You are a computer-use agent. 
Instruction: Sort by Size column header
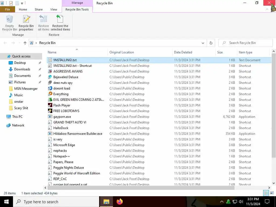pos(226,52)
